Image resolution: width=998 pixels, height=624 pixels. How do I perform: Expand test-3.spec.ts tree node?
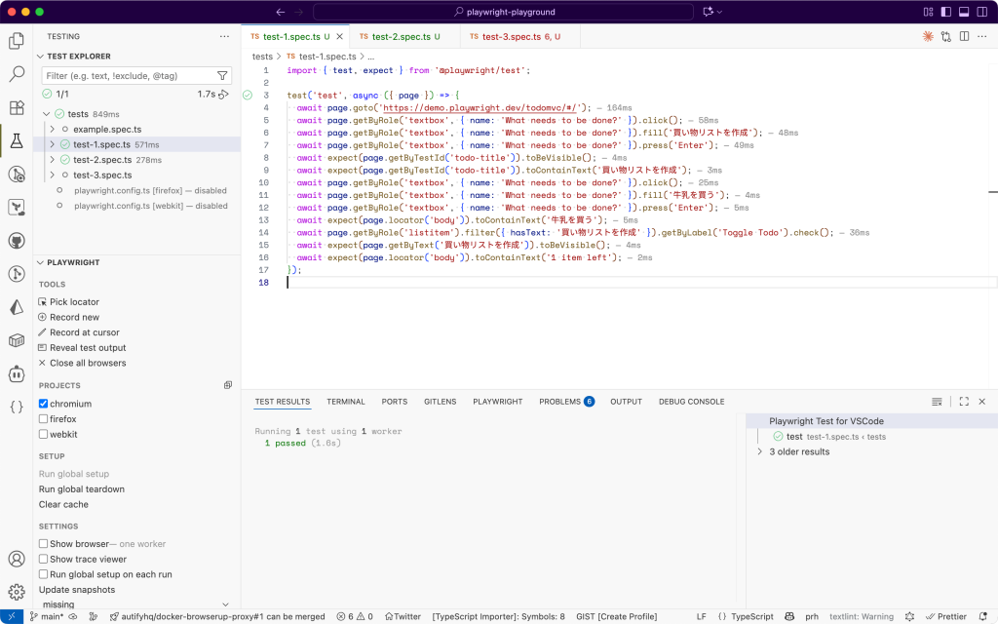53,175
